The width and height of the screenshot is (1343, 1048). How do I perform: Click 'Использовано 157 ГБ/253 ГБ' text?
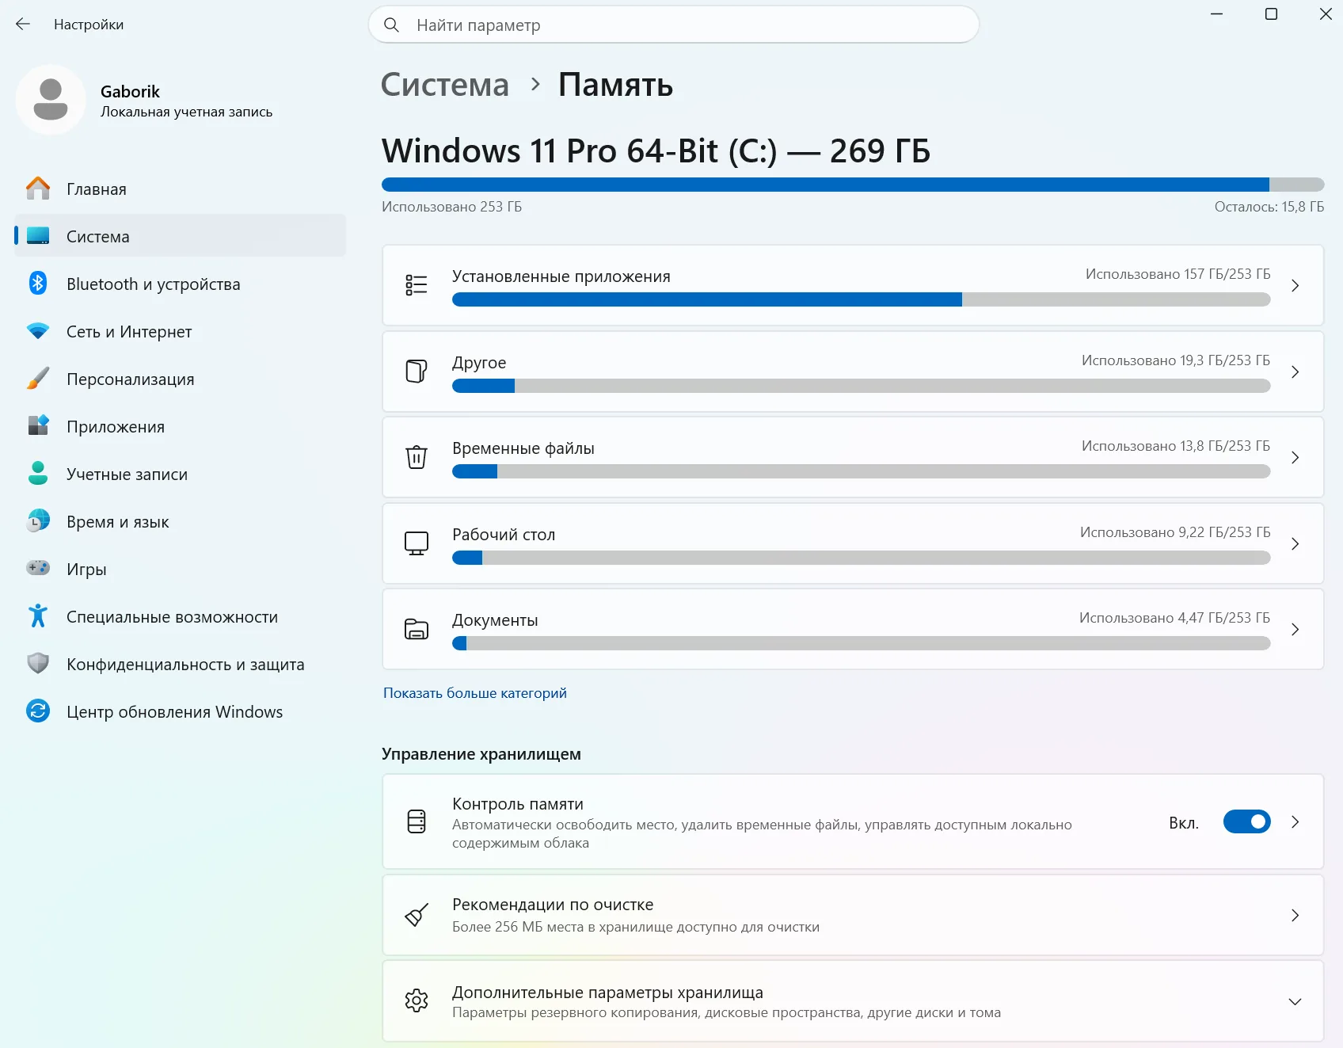1178,274
